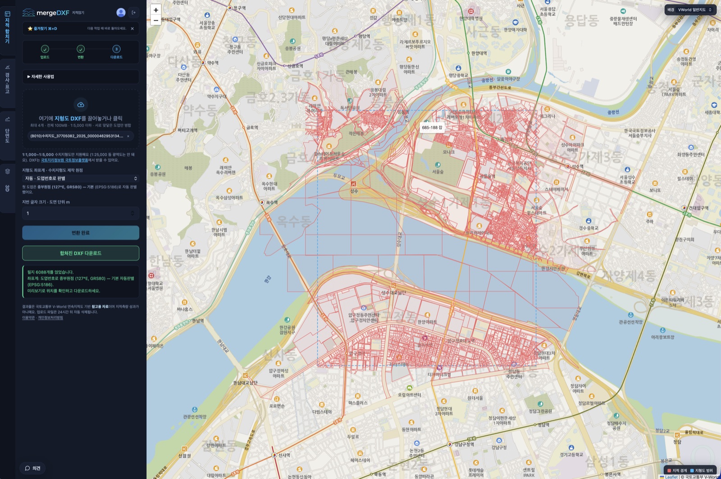Viewport: 721px width, 479px height.
Task: Open the 국토지리정보원 국토정보플랫폼 link
Action: pos(64,160)
